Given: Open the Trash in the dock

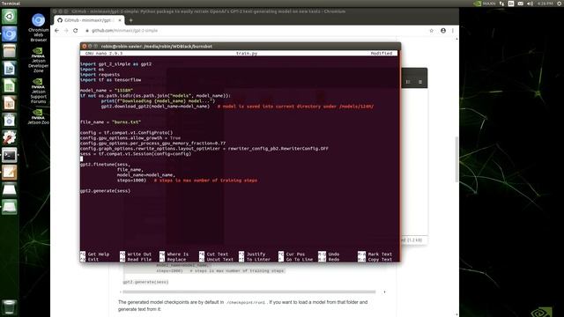Looking at the screenshot, I should pos(9,307).
